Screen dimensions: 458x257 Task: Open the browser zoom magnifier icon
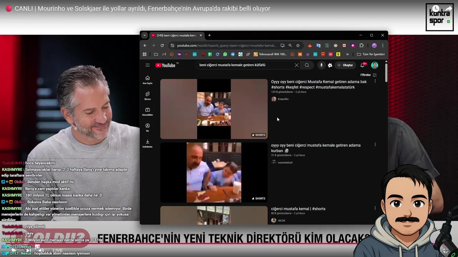click(290, 45)
